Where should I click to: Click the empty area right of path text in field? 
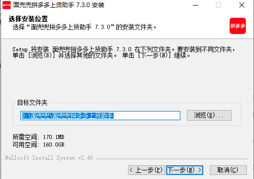147,116
